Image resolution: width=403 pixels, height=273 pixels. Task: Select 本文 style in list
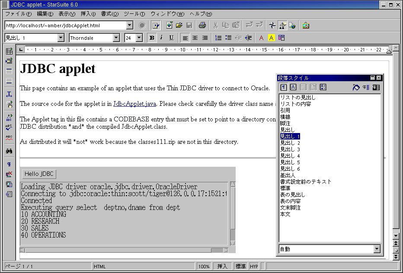click(x=285, y=214)
